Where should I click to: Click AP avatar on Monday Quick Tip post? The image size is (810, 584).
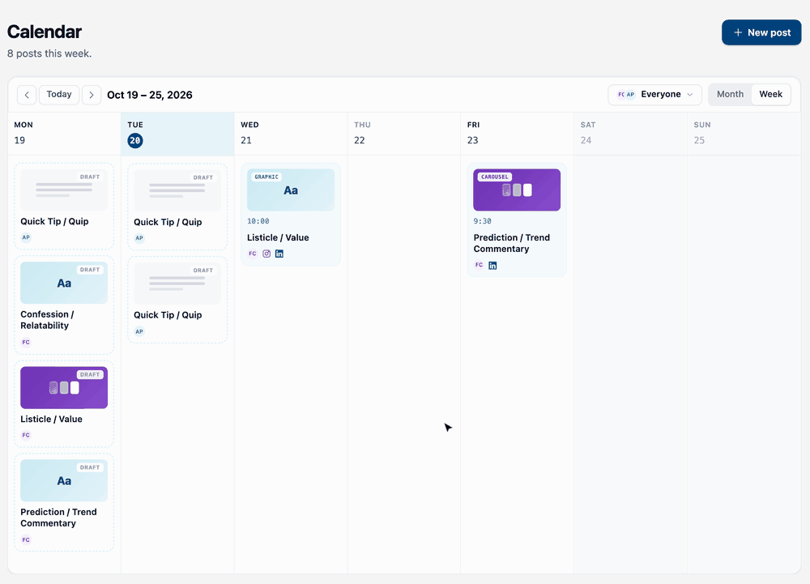coord(26,237)
